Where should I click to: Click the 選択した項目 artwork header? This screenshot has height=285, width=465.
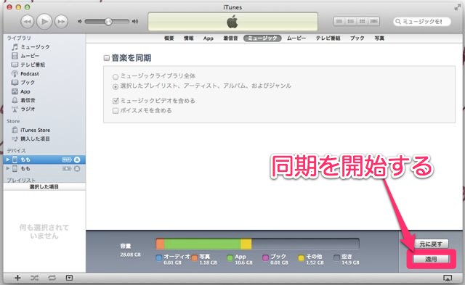(44, 187)
